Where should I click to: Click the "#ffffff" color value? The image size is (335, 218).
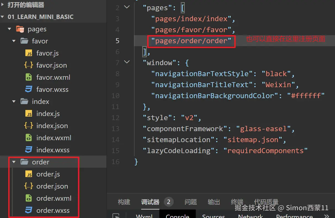click(306, 96)
